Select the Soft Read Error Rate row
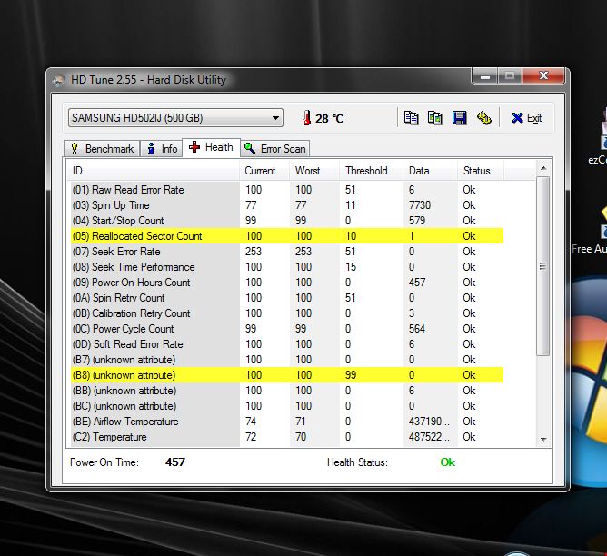 [x=287, y=344]
